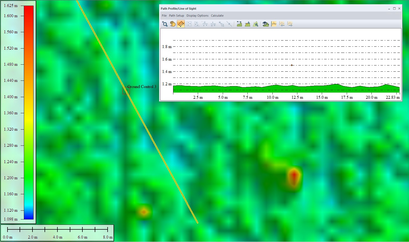Click the 8.0 m scale bar label
The height and width of the screenshot is (242, 409).
tap(108, 237)
